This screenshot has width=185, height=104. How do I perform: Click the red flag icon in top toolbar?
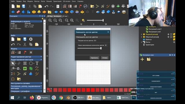pyautogui.click(x=80, y=6)
